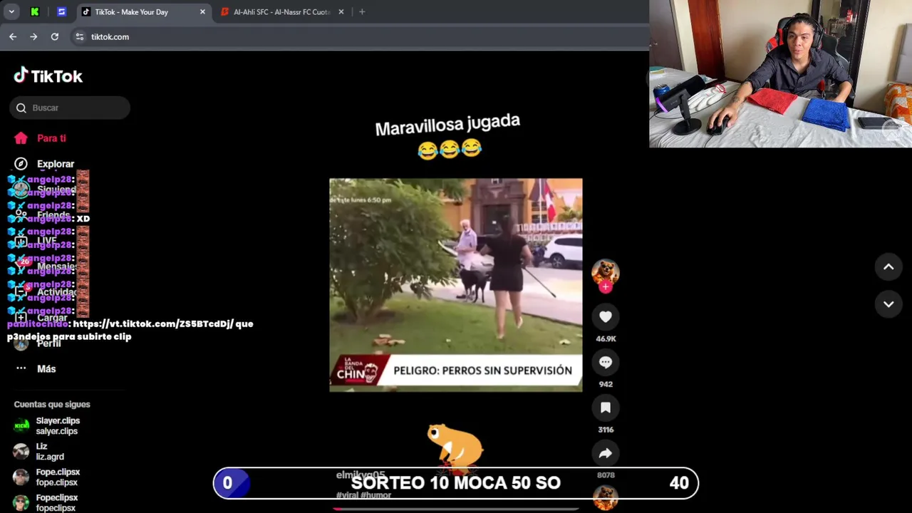Select the green K pinned tab
This screenshot has height=513, width=912.
(34, 12)
